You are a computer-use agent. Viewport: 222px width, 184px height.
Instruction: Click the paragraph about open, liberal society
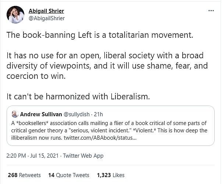tap(107, 66)
